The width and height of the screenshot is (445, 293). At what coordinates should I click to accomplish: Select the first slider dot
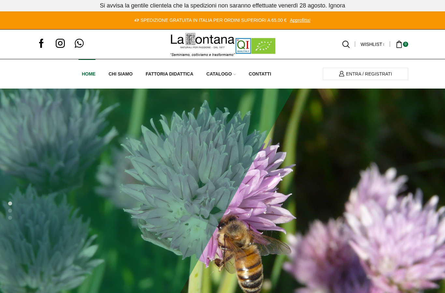pyautogui.click(x=10, y=203)
